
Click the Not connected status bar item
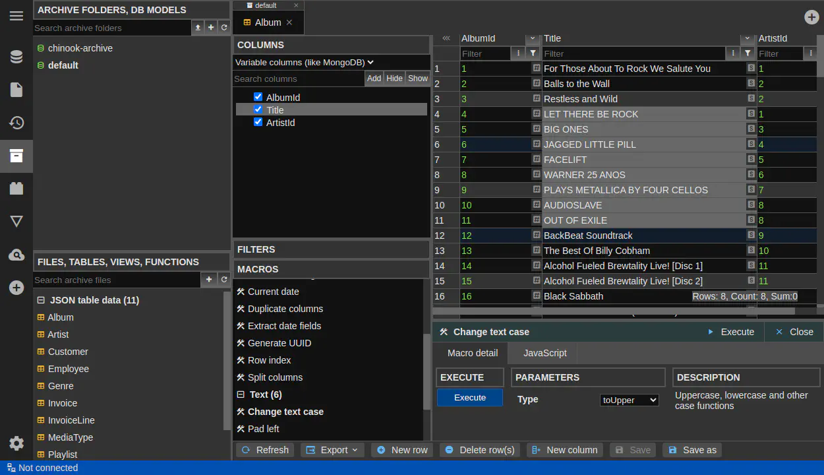coord(42,468)
